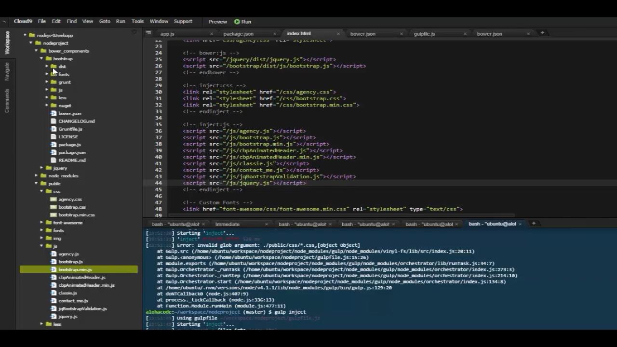Collapse the css folder arrow
This screenshot has height=347, width=617.
(41, 191)
